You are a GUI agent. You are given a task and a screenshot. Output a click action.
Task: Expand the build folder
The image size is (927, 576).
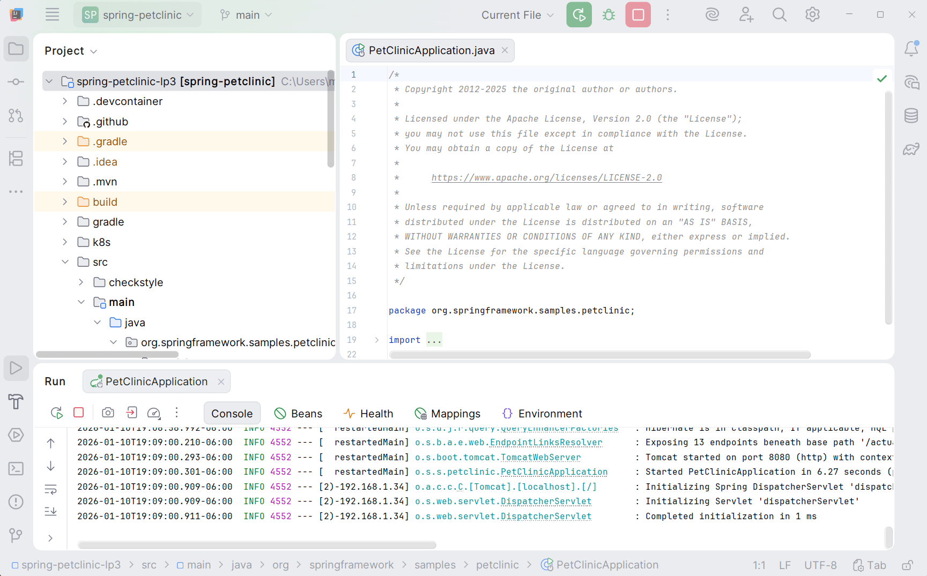click(64, 202)
